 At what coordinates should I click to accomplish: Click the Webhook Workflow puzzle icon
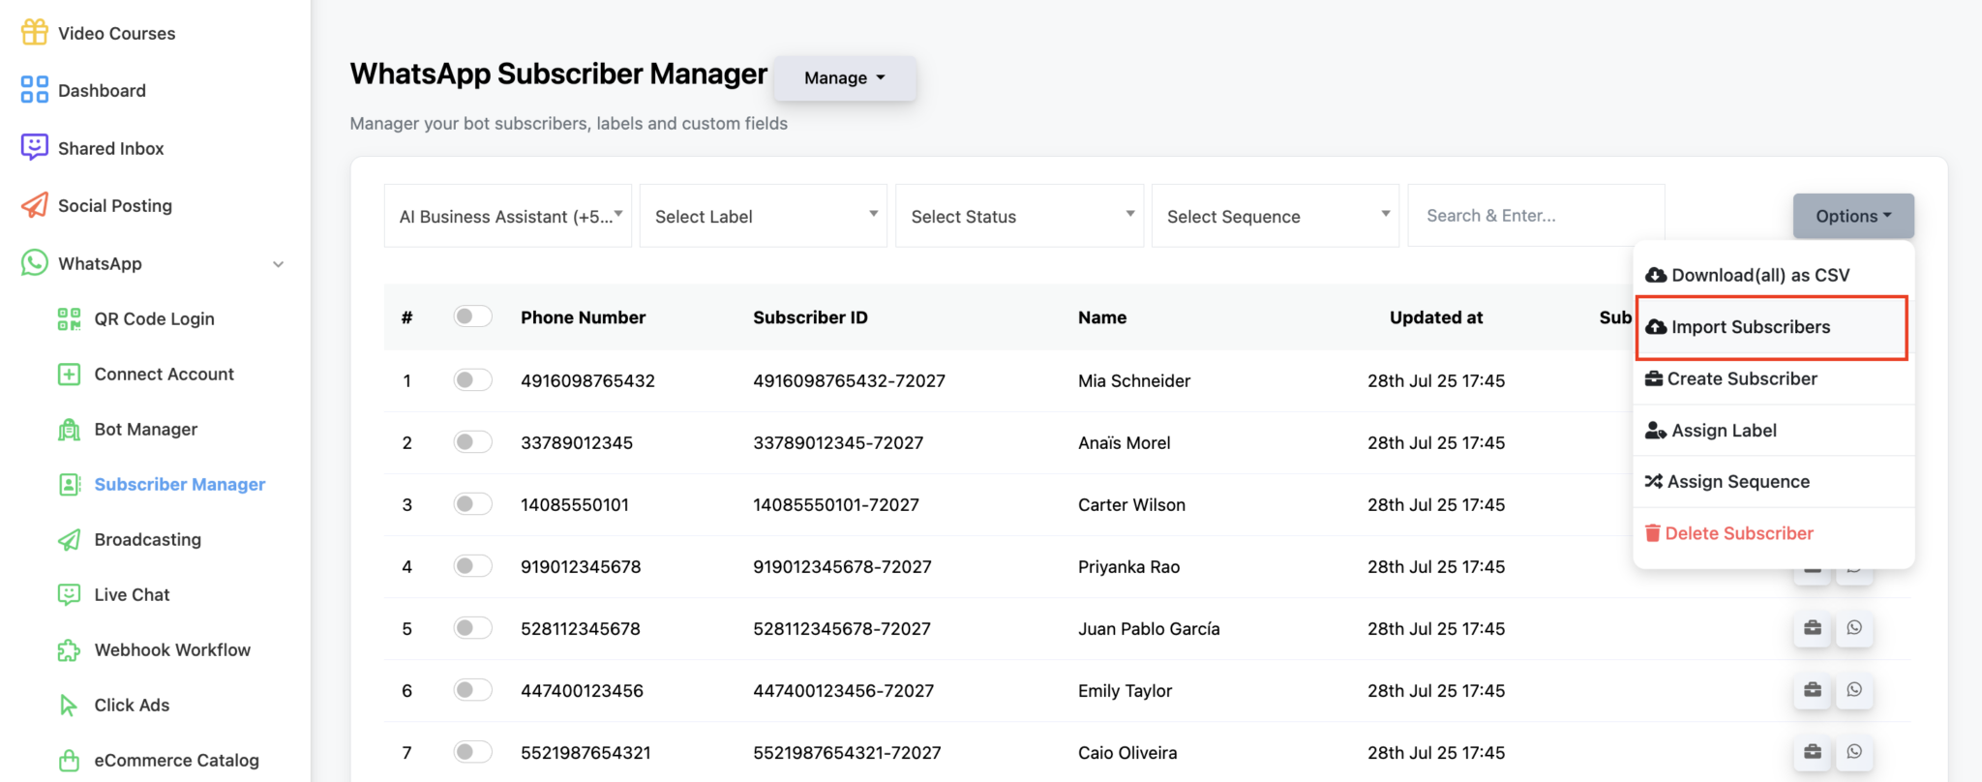pos(69,649)
